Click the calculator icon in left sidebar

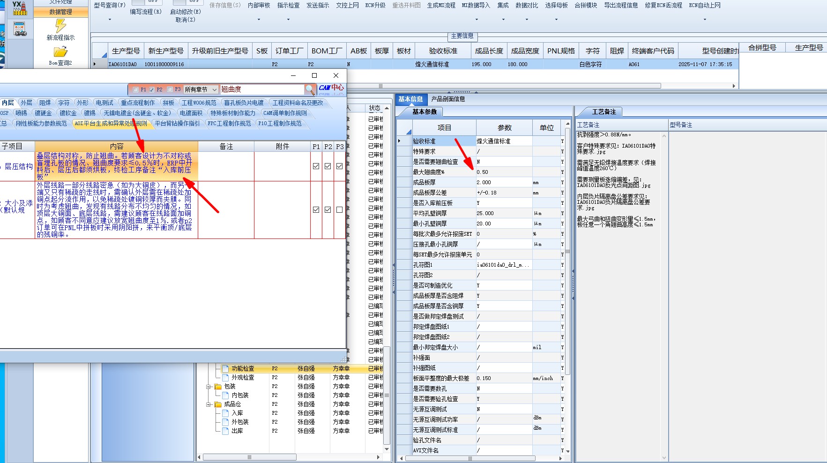click(20, 29)
